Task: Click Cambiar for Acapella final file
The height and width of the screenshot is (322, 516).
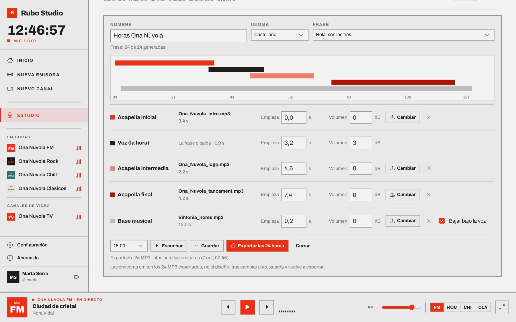Action: tap(402, 195)
